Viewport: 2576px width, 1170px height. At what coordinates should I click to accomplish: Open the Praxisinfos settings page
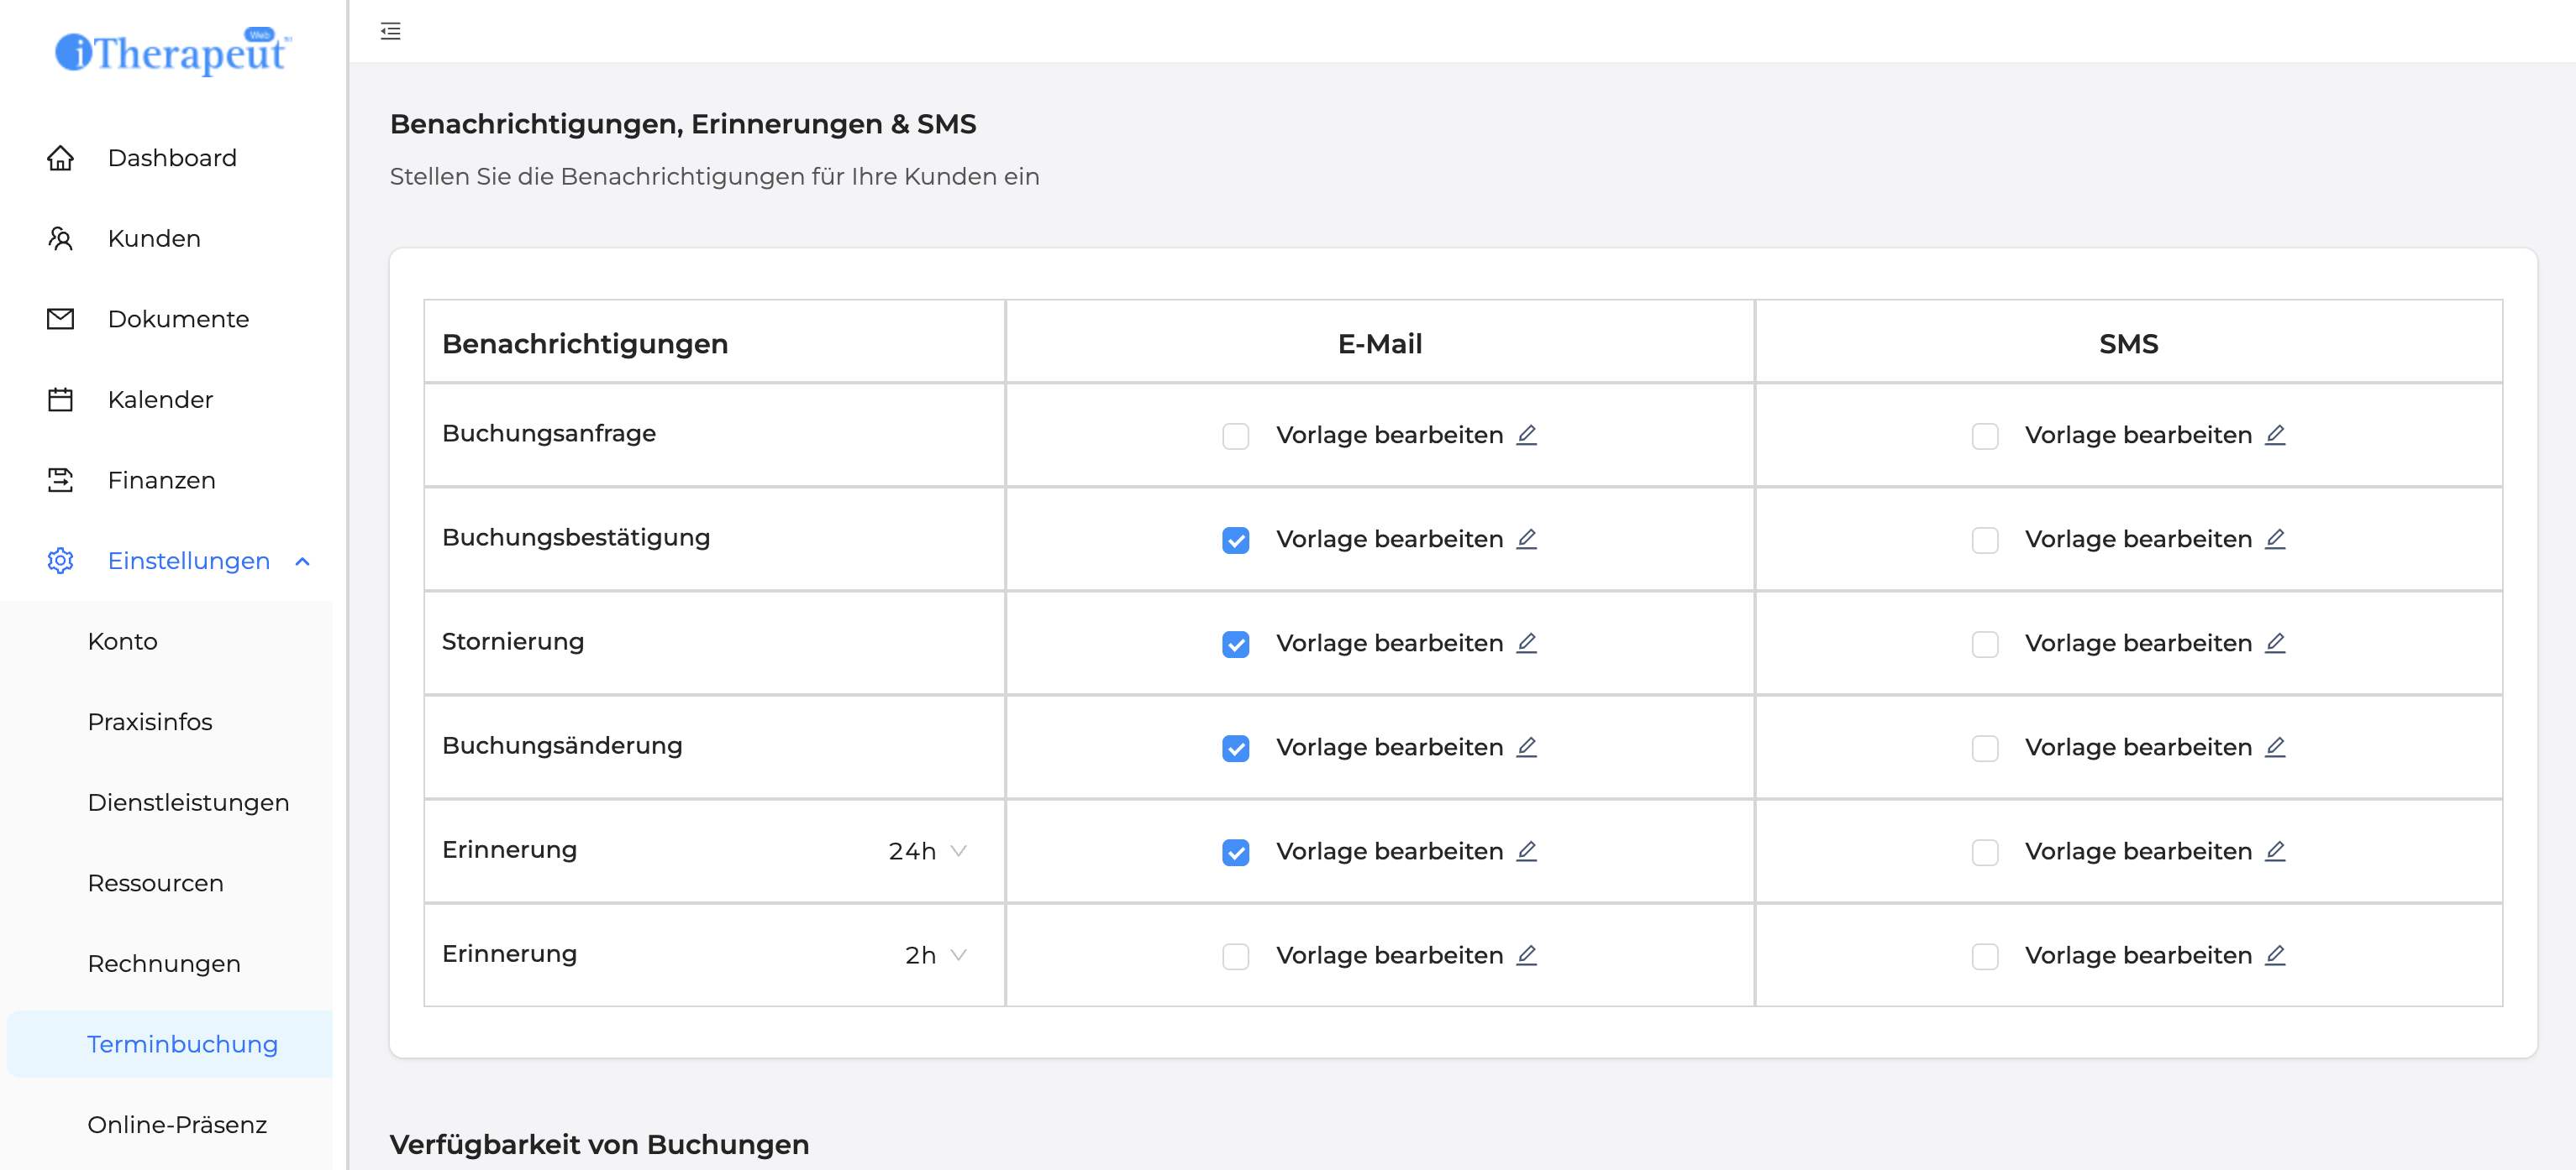pos(150,721)
